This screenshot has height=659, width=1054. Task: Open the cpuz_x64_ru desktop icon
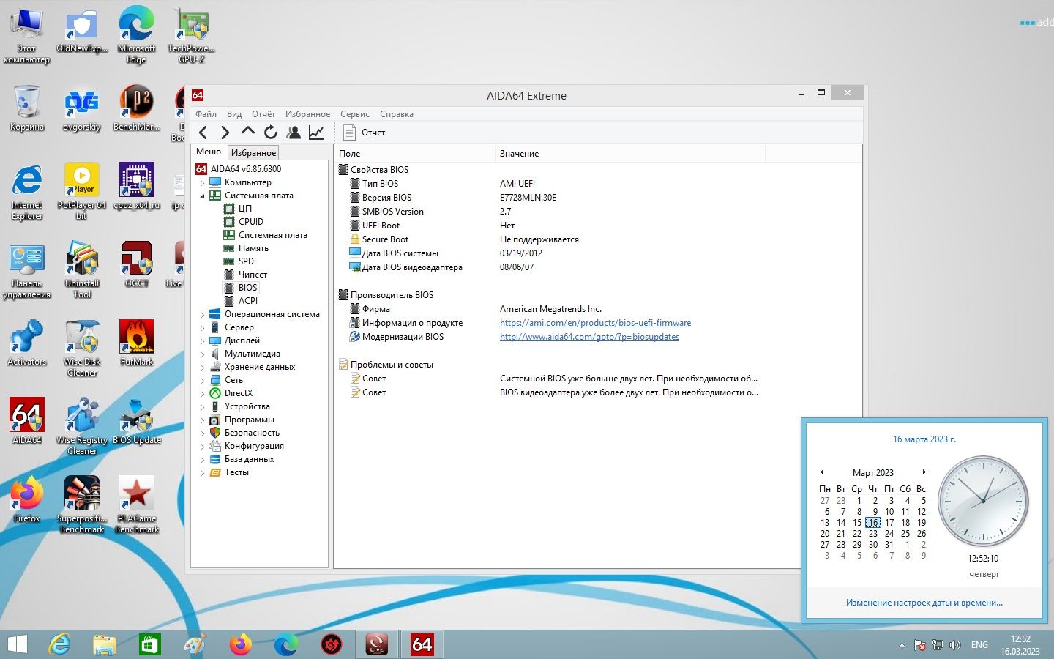click(137, 186)
